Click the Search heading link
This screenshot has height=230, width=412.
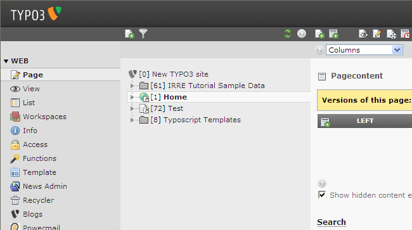332,222
